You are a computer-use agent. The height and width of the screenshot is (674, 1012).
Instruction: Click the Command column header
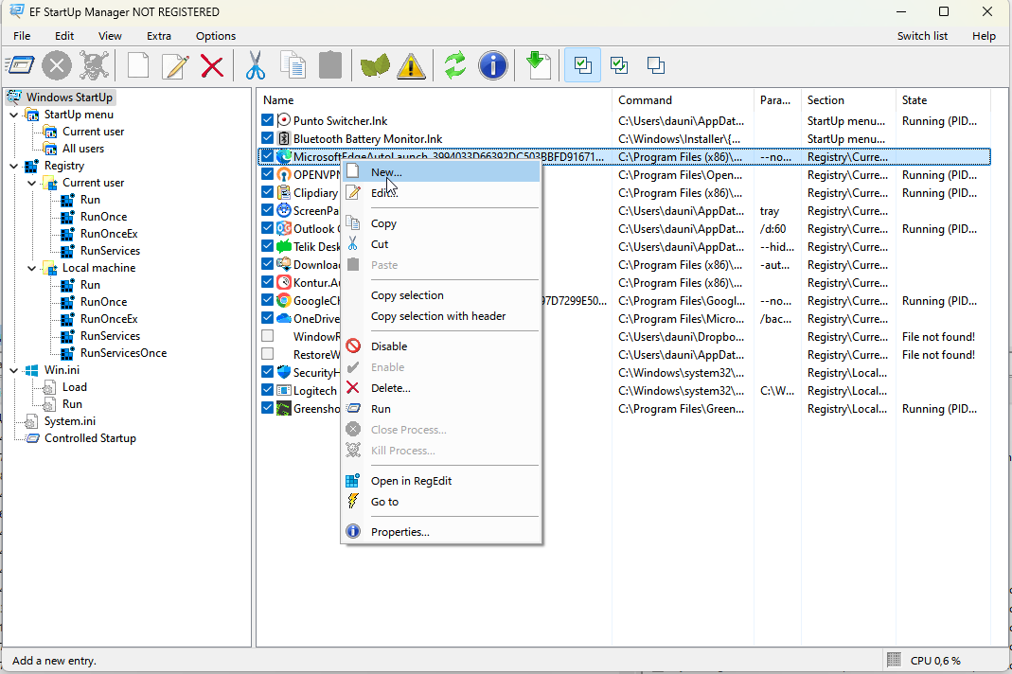645,100
